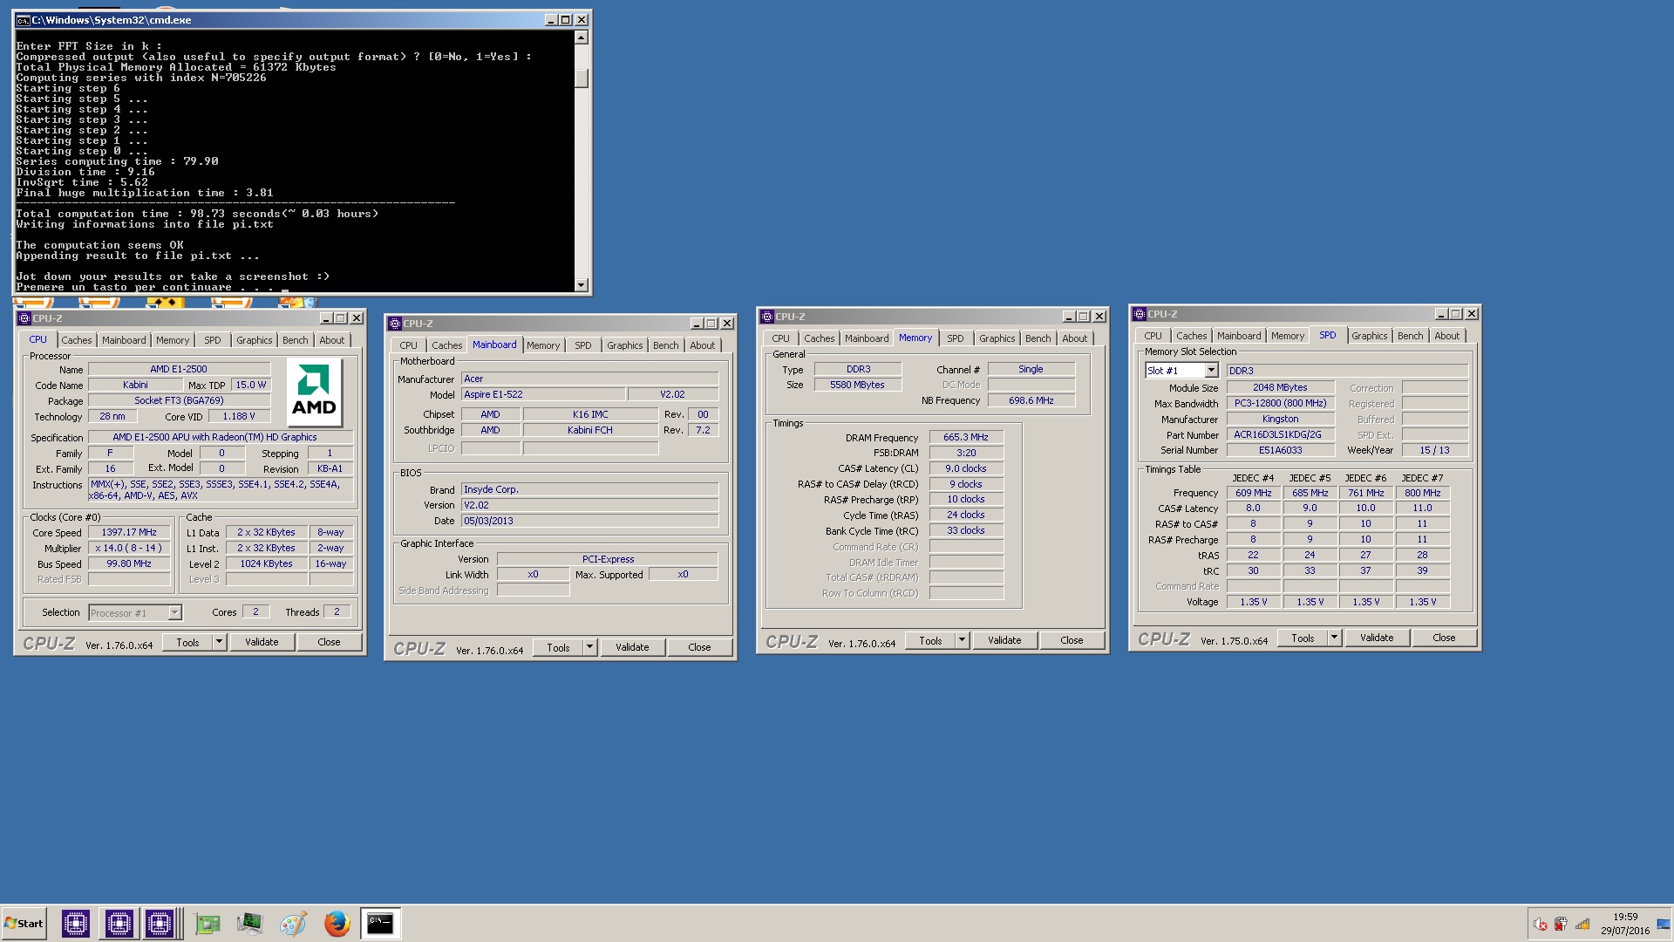The image size is (1674, 942).
Task: Open Graphics tab in Mainboard window
Action: click(x=625, y=345)
